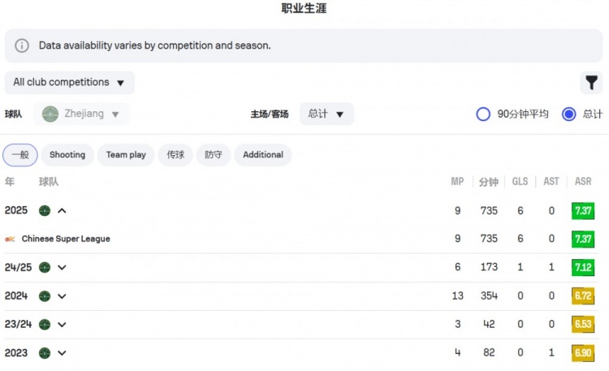Open the Chinese Super League link

(x=66, y=239)
